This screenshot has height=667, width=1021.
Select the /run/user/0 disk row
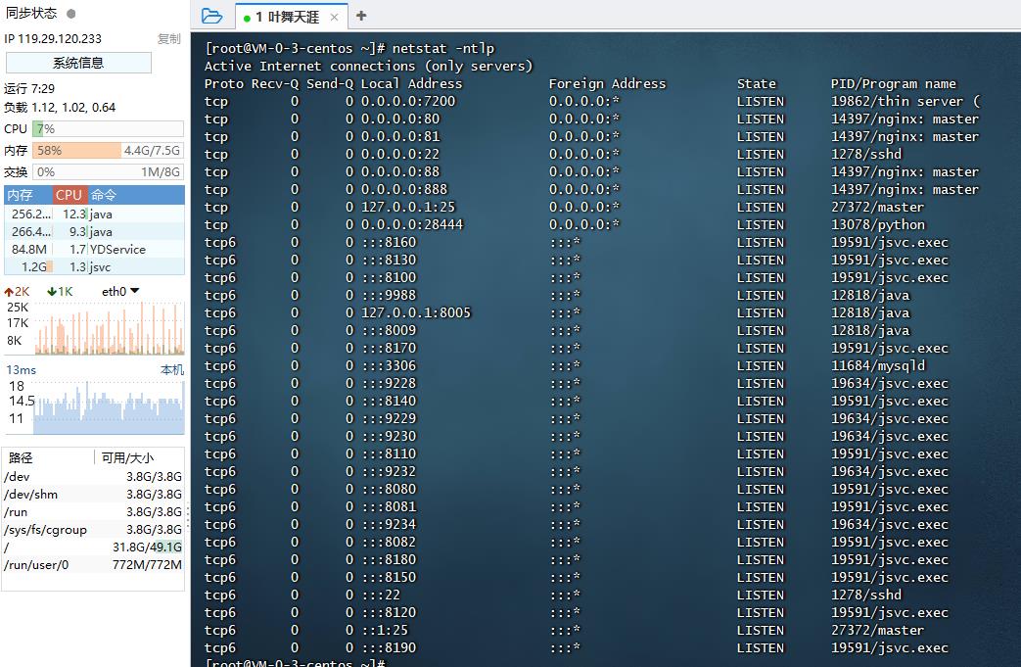click(x=93, y=565)
